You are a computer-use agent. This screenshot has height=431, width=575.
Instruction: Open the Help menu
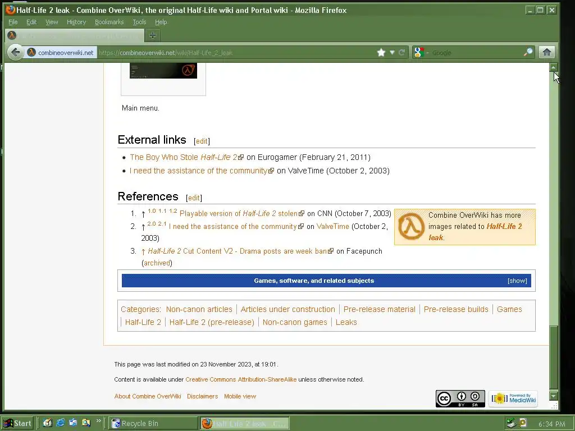click(x=161, y=22)
